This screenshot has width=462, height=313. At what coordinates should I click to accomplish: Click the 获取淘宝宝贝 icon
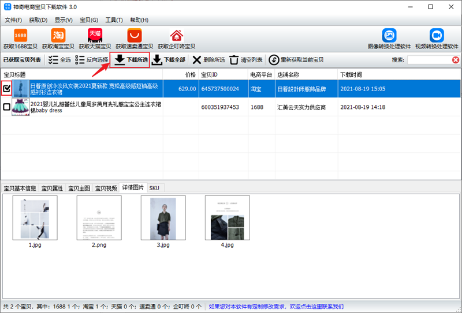pyautogui.click(x=58, y=35)
